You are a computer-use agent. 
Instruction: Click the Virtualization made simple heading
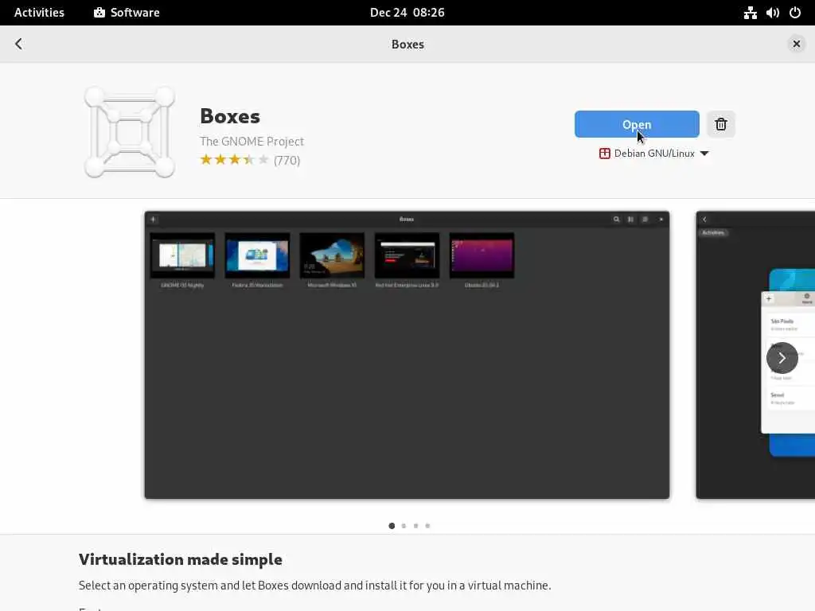(181, 559)
